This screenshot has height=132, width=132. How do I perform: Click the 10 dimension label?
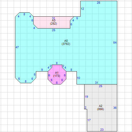pos(78,78)
